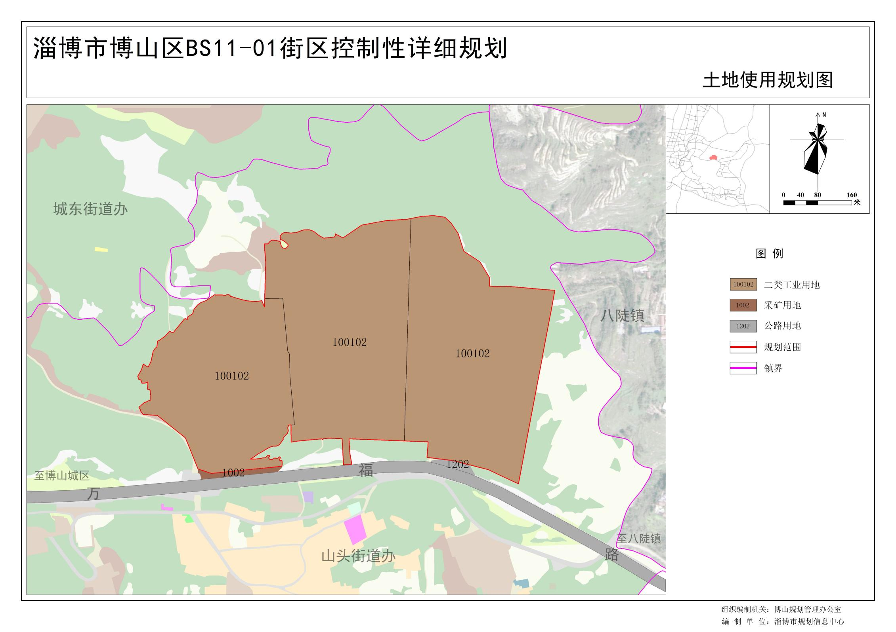Click the 城东街道办 map label
The width and height of the screenshot is (896, 632).
(90, 209)
